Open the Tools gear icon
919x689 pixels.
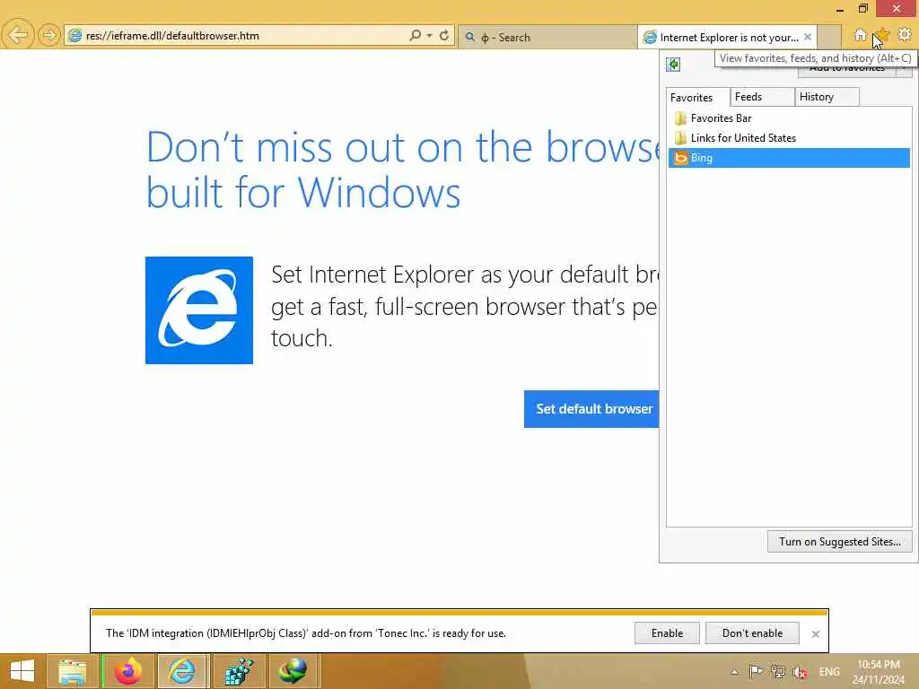click(905, 35)
